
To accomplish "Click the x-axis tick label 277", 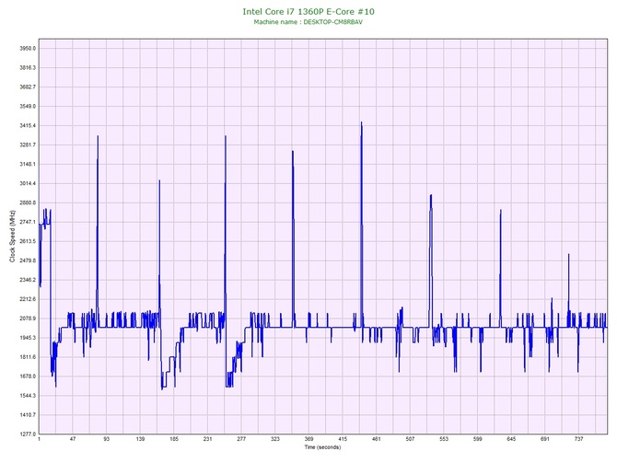I will (x=241, y=439).
